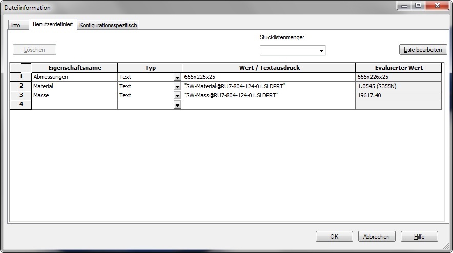Click value cell 665x226x25 in Wert column

click(269, 77)
